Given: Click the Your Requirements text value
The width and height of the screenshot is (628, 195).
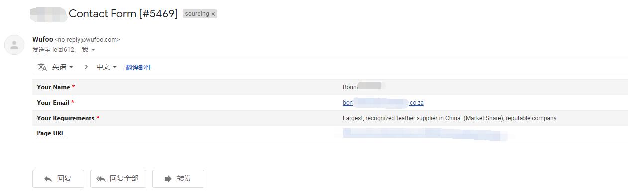Looking at the screenshot, I should tap(449, 118).
